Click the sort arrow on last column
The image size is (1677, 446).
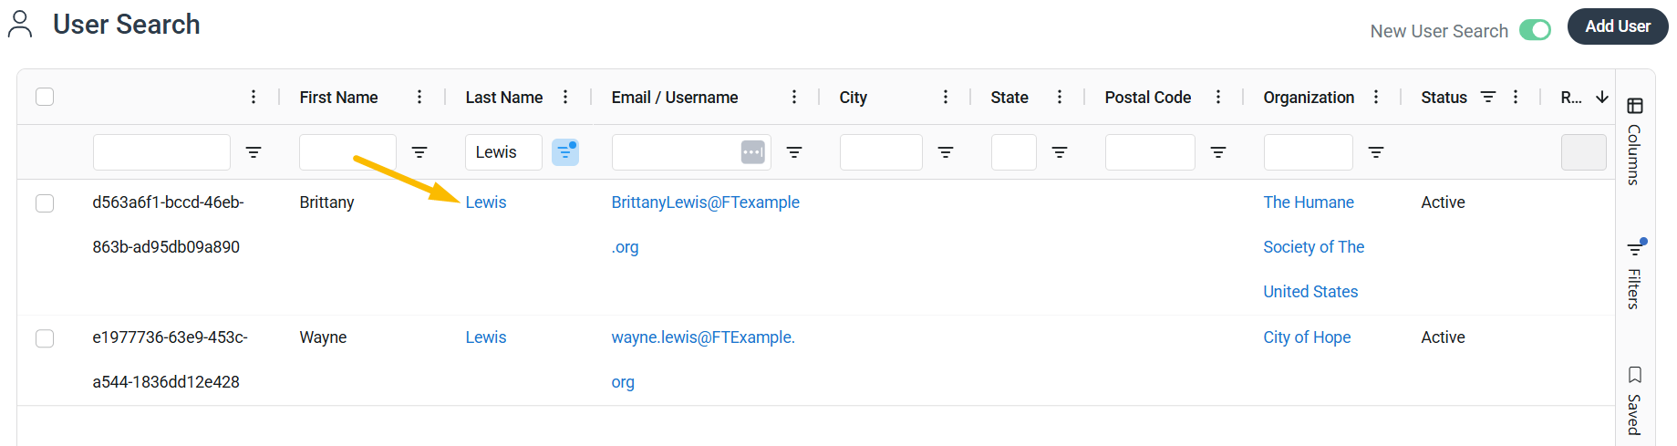(x=1602, y=97)
